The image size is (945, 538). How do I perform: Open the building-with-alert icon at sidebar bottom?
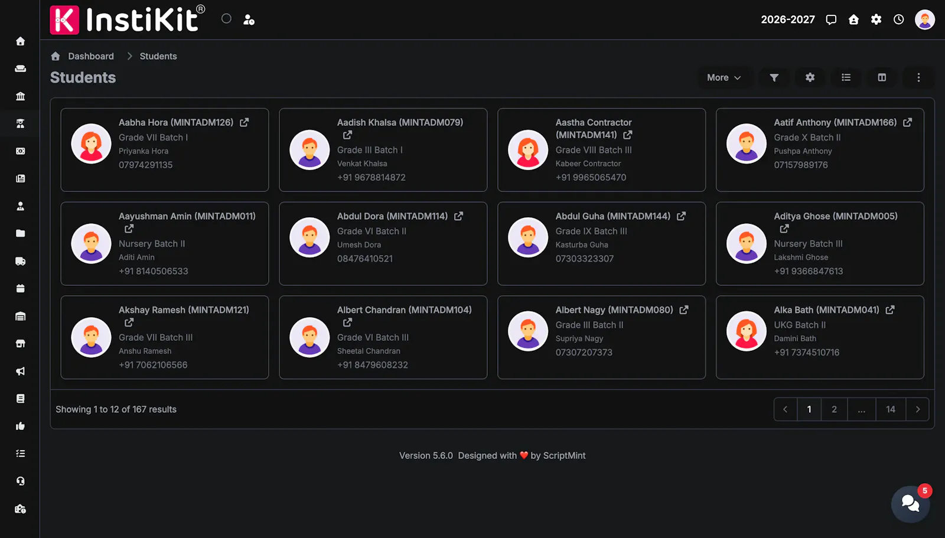click(21, 508)
